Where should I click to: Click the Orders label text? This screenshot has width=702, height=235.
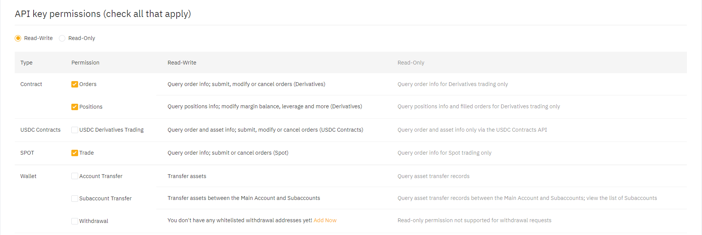(88, 84)
